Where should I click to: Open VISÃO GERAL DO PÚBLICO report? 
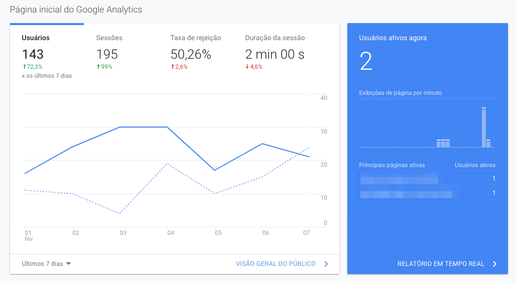click(276, 263)
